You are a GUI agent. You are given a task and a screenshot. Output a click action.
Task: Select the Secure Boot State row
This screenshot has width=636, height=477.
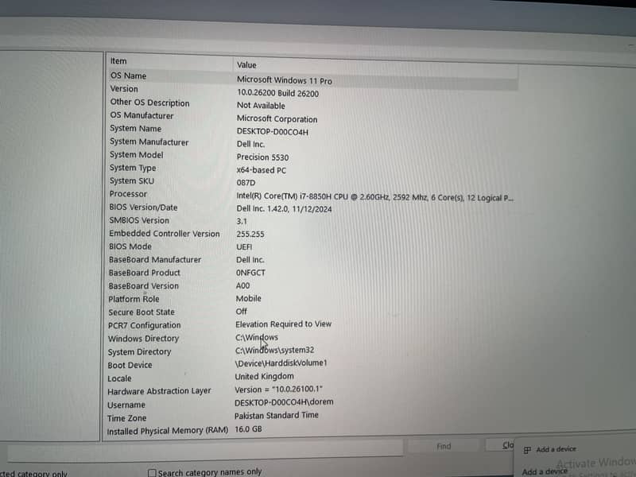(x=142, y=312)
